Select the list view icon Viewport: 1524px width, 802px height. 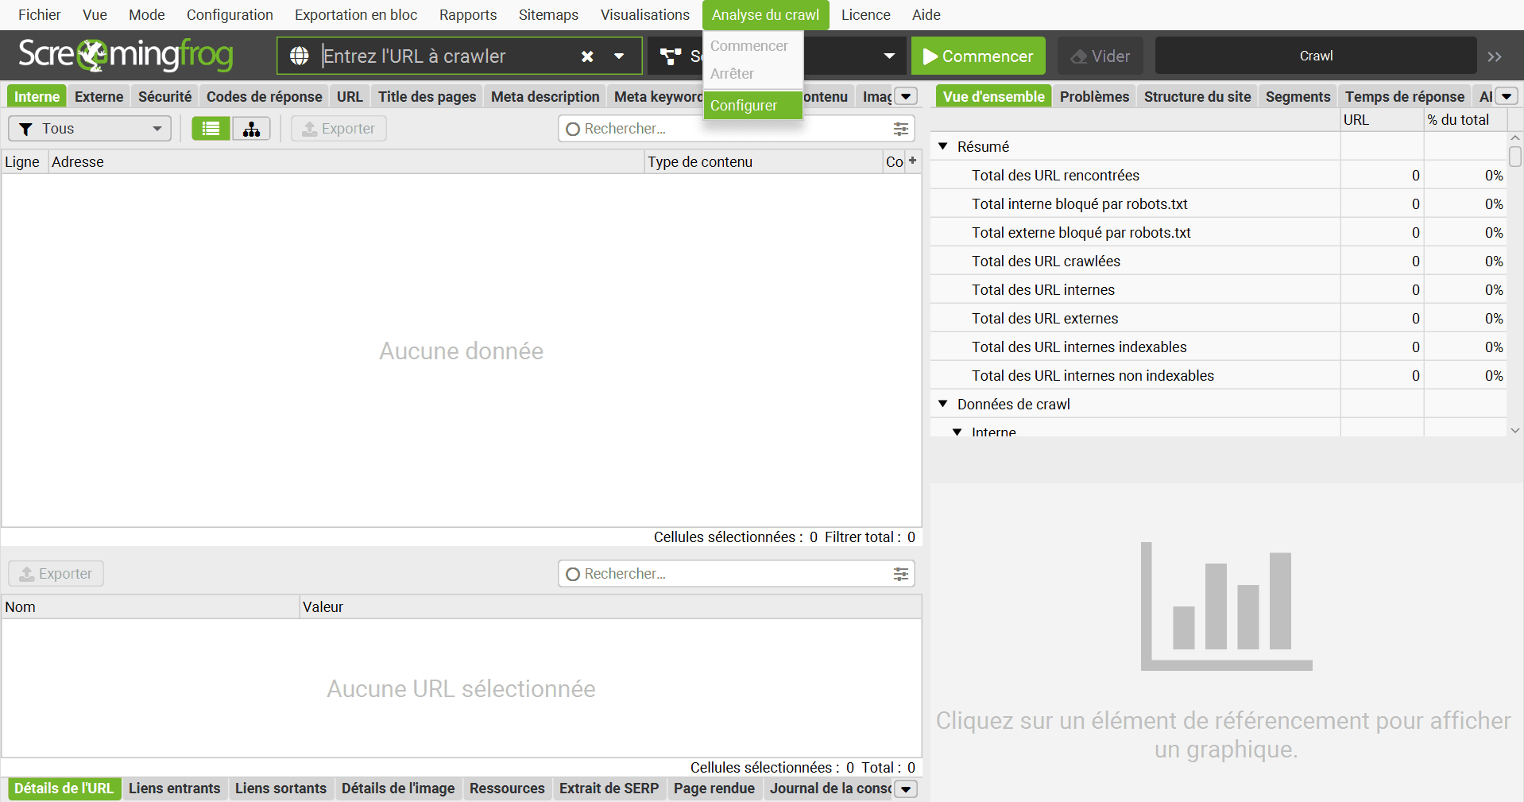coord(211,129)
